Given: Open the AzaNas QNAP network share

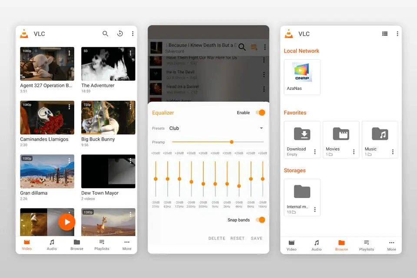Looking at the screenshot, I should 302,77.
